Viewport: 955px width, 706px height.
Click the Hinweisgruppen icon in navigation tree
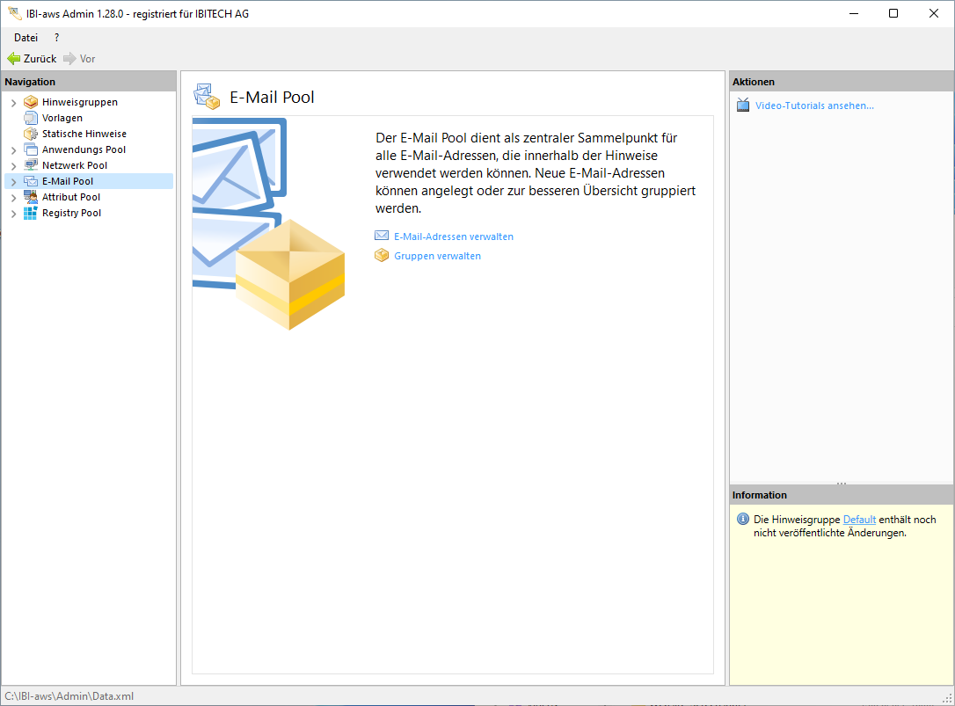pos(31,102)
